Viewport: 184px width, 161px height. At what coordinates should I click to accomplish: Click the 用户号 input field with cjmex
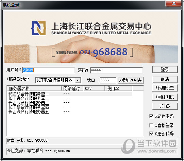click(x=48, y=70)
